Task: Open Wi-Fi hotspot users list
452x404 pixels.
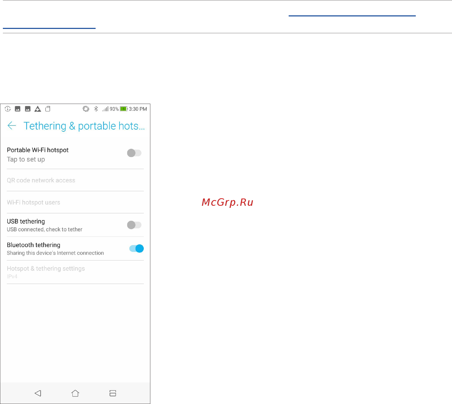Action: (75, 202)
